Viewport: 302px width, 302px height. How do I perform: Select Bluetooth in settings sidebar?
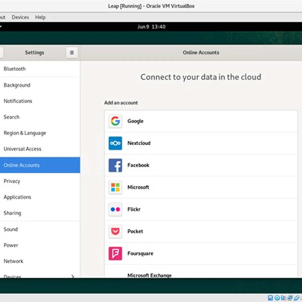click(x=40, y=69)
